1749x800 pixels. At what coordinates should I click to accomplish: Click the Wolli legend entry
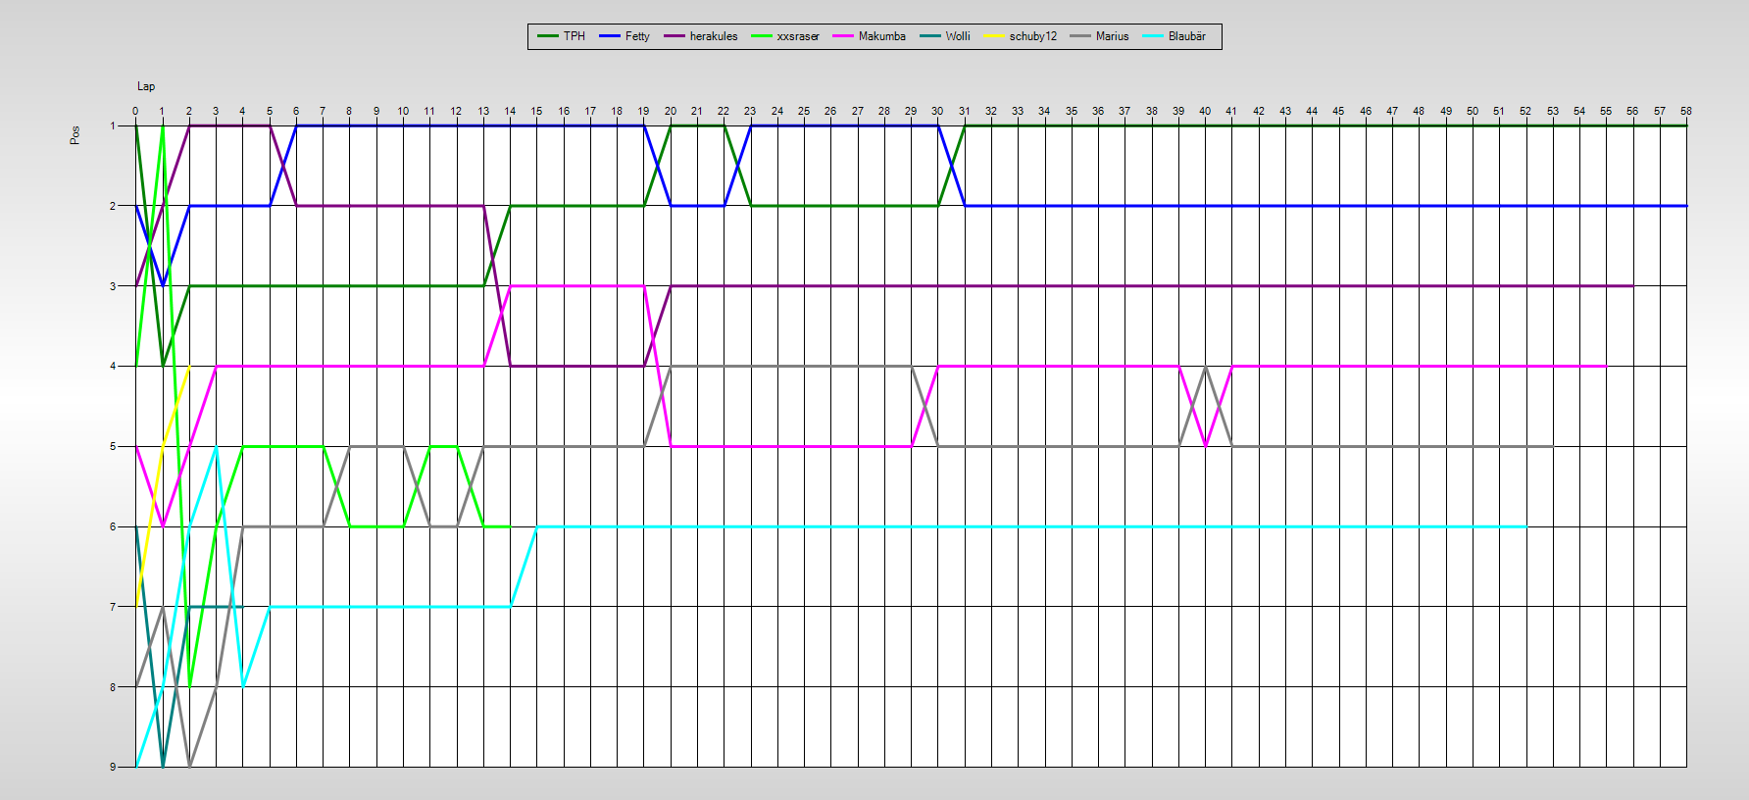click(945, 36)
